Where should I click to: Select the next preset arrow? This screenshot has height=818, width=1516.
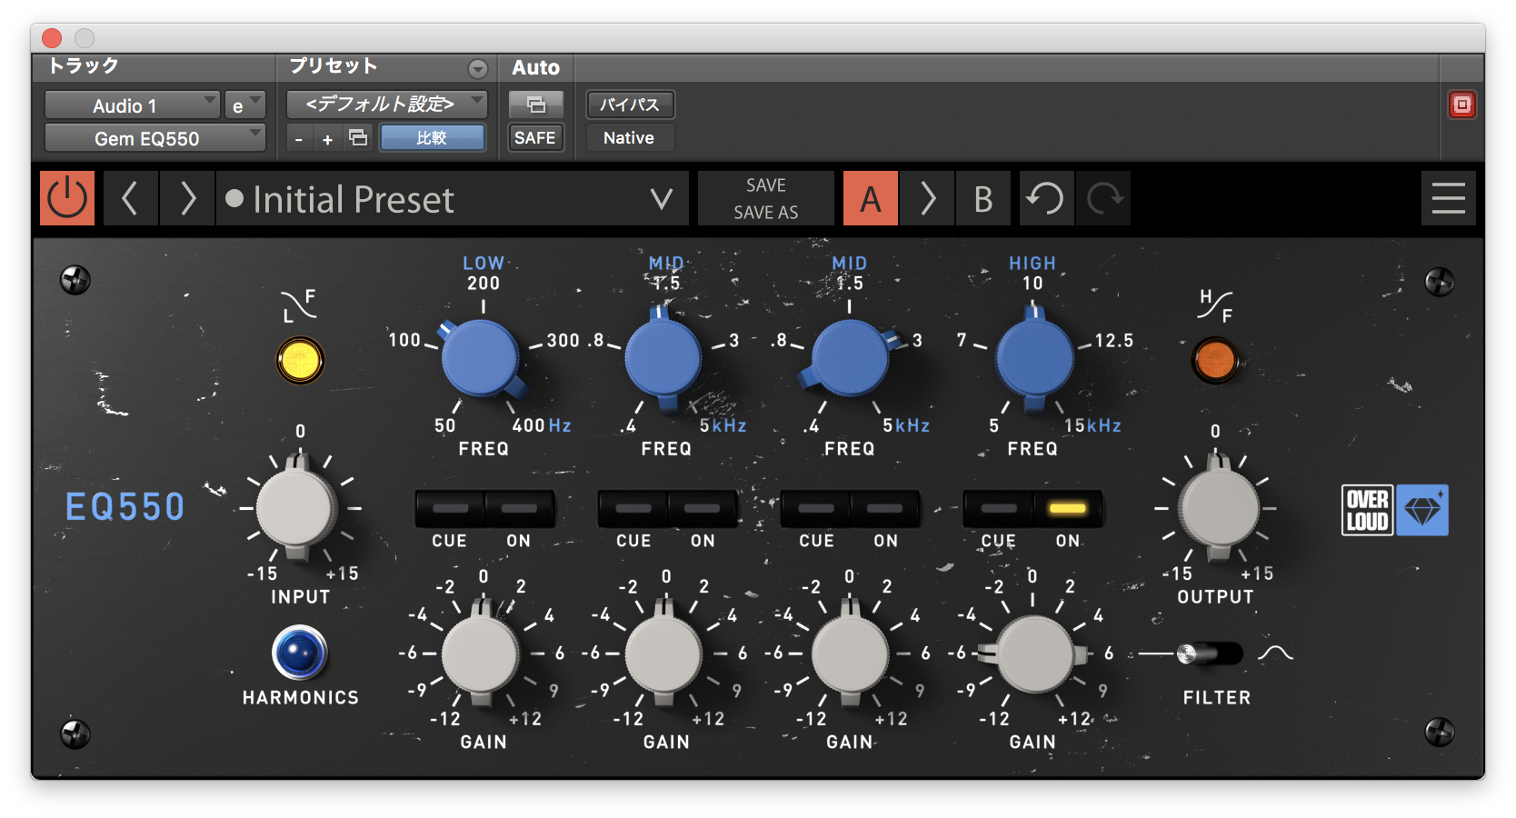[186, 198]
